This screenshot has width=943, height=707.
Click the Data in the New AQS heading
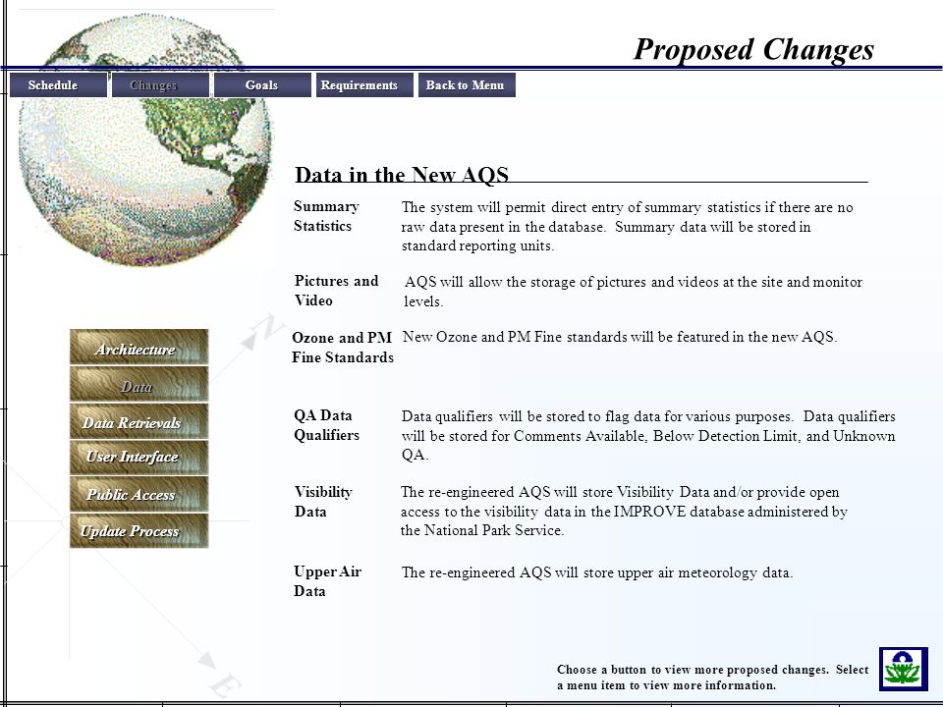tap(402, 175)
